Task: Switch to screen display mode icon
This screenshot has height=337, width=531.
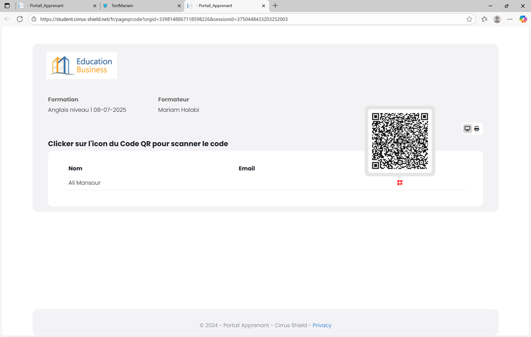Action: (x=467, y=129)
